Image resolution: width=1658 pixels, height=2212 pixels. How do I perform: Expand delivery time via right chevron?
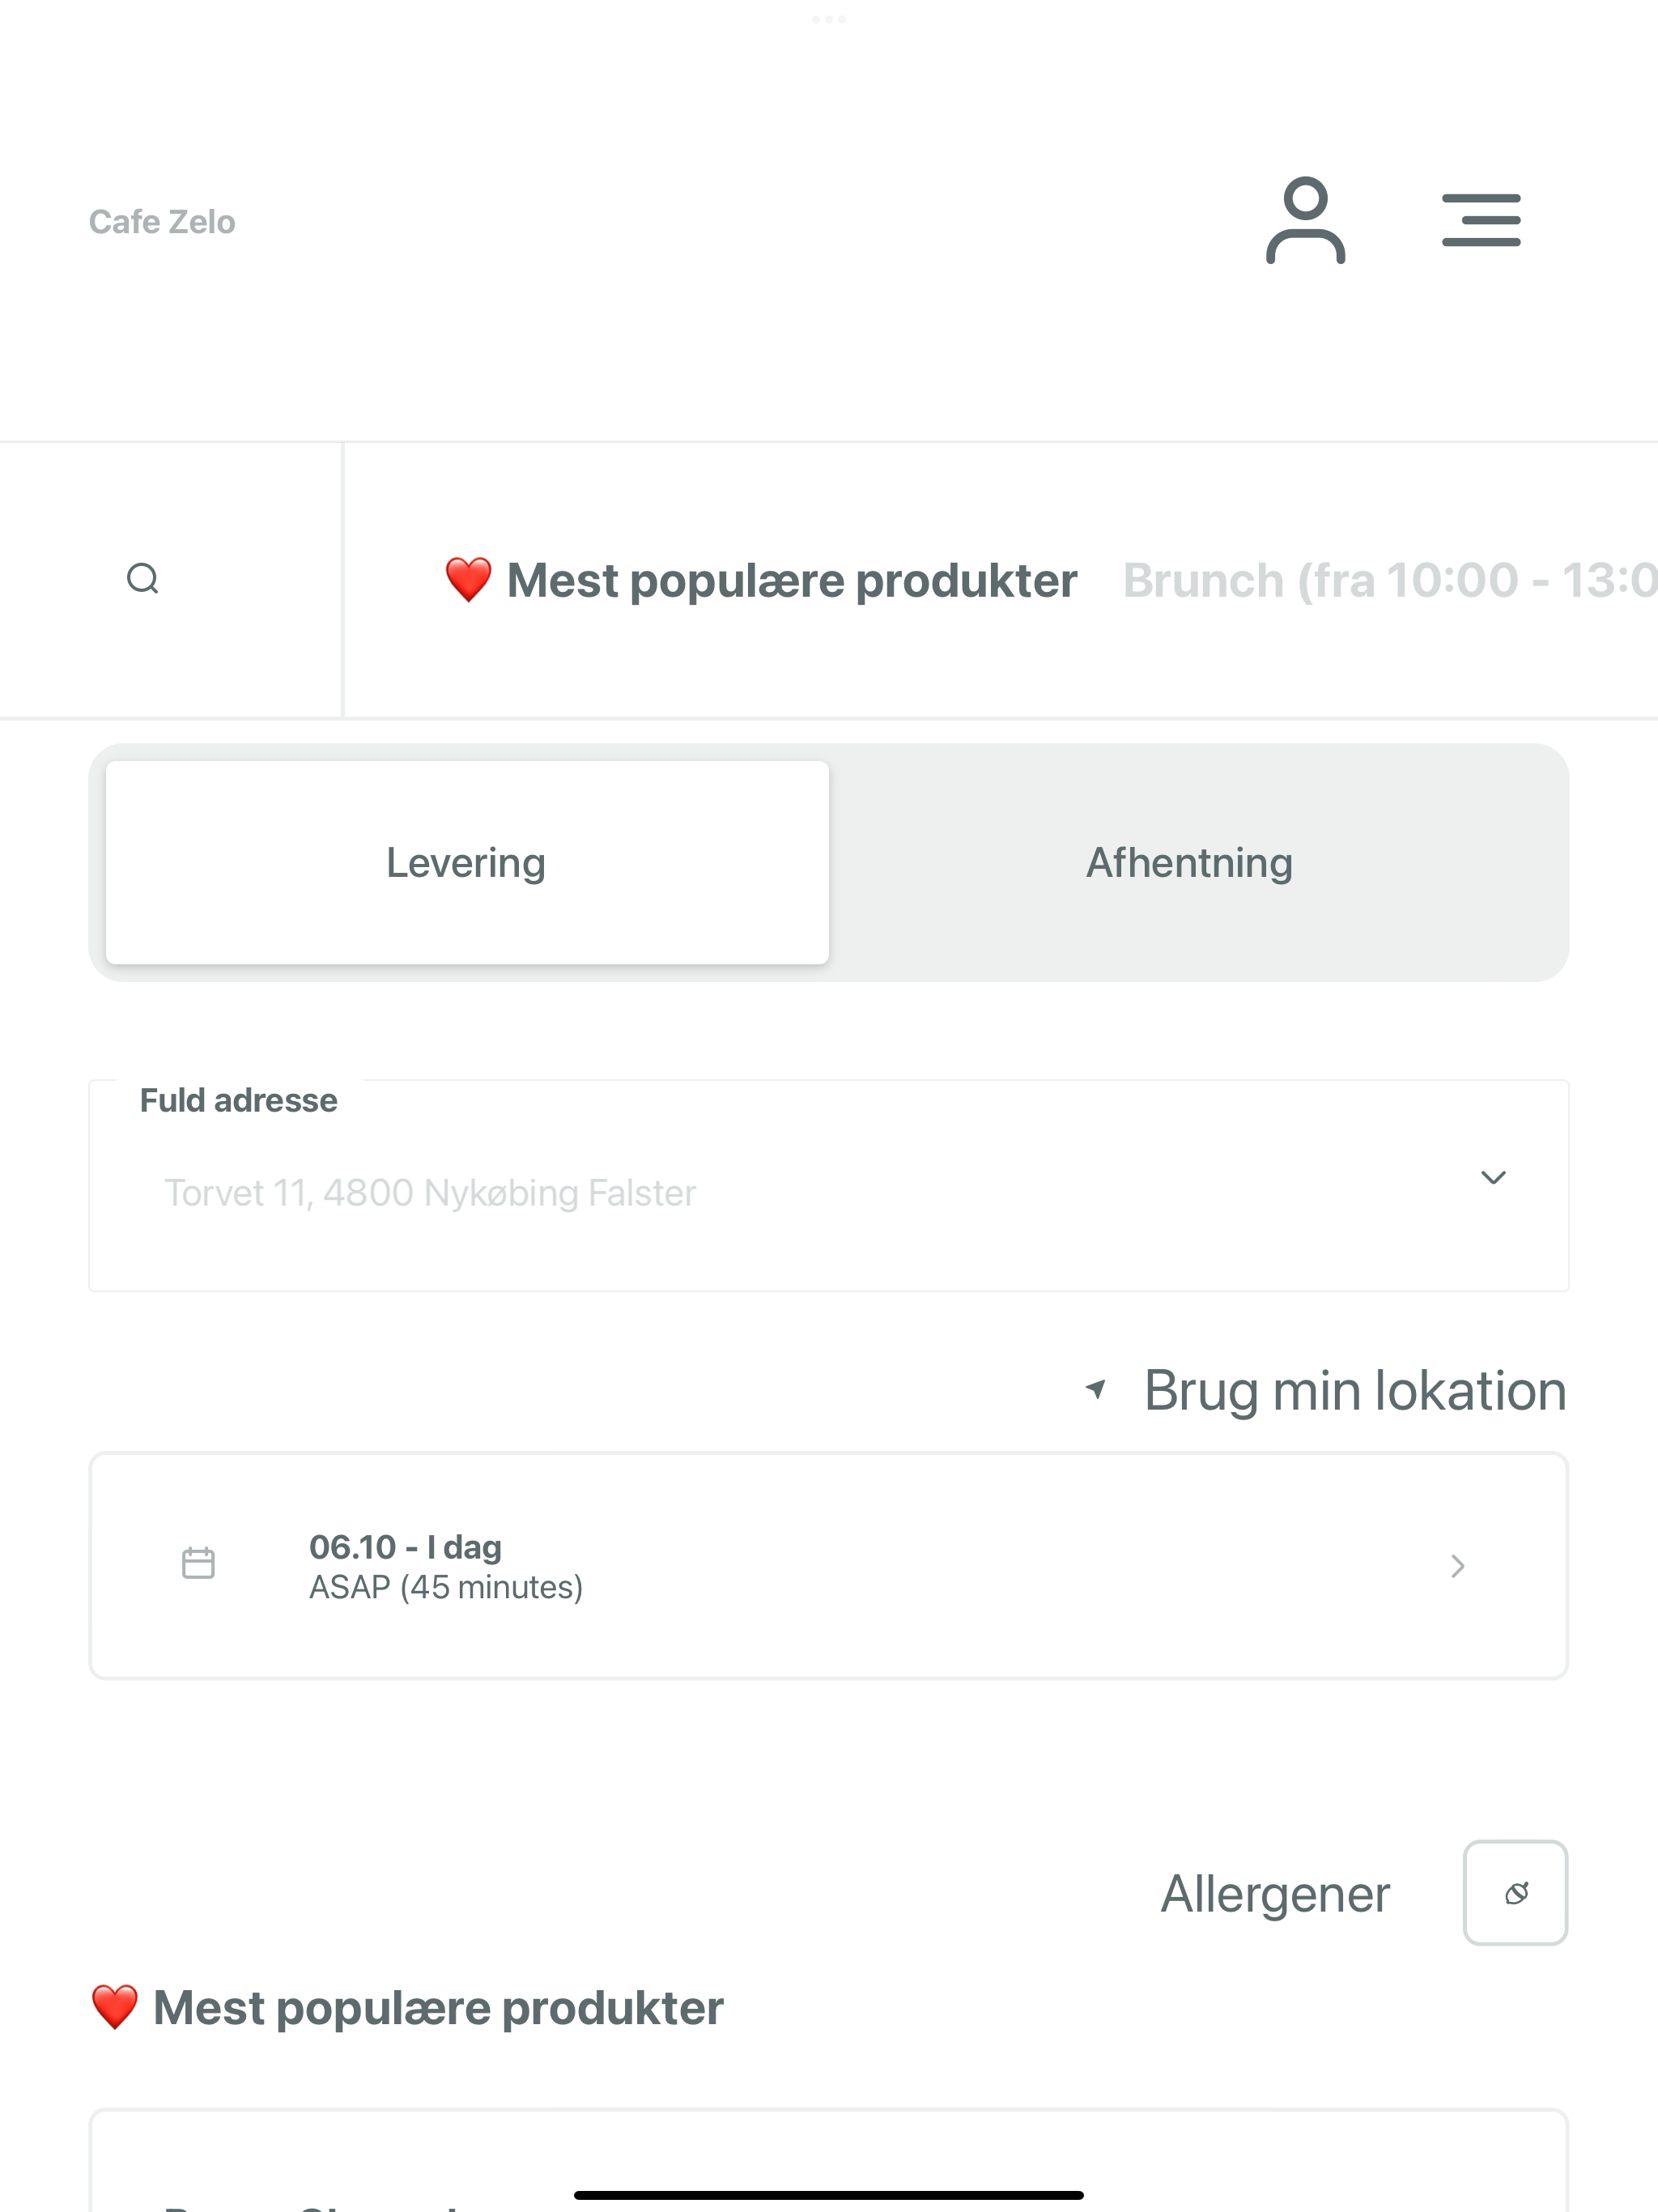tap(1458, 1566)
